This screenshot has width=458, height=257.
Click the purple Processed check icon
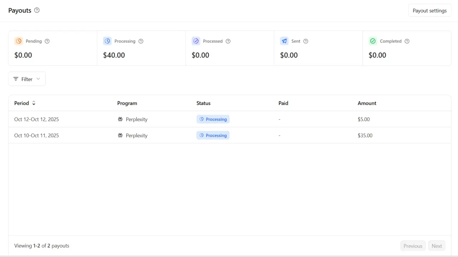(x=196, y=41)
